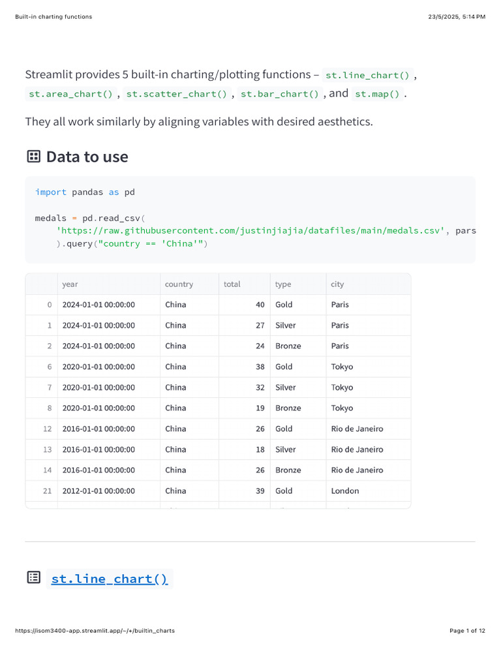Click the isom3400-app.streamlit.app footer URL
This screenshot has width=501, height=668.
click(x=95, y=631)
